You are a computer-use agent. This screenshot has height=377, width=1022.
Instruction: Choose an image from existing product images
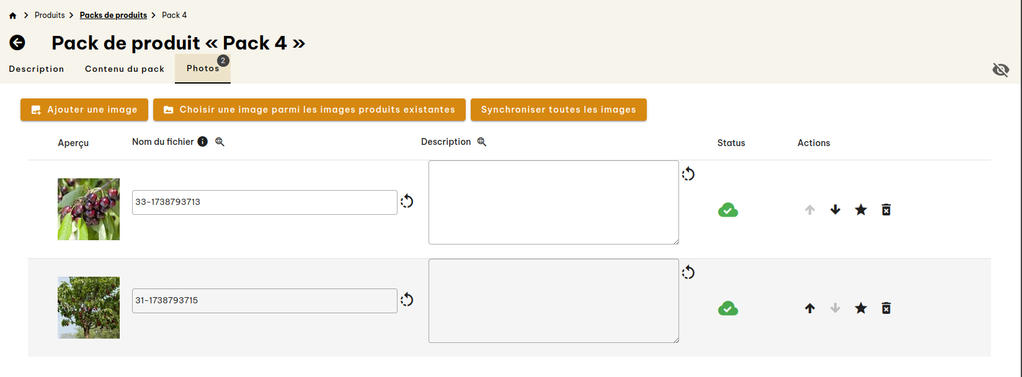tap(309, 110)
